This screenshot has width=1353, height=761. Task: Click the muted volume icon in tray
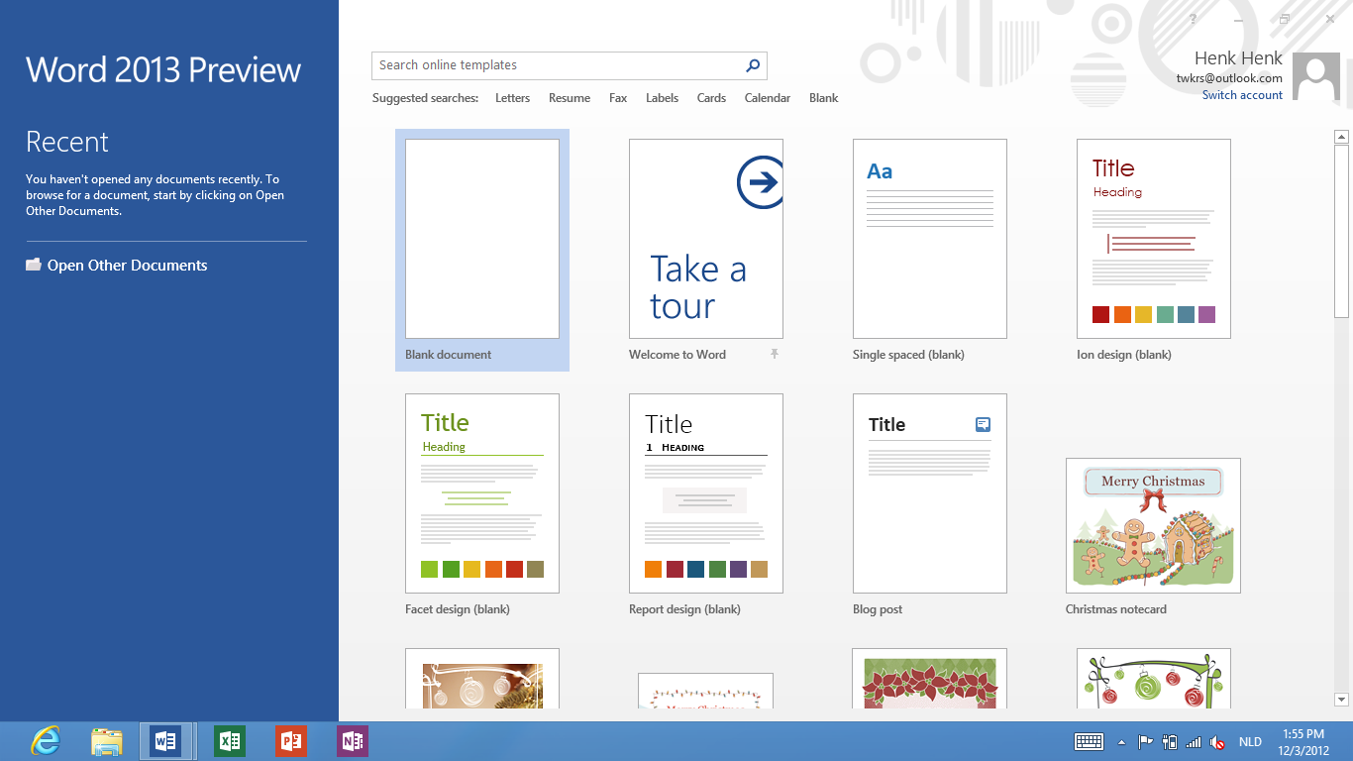[1217, 742]
